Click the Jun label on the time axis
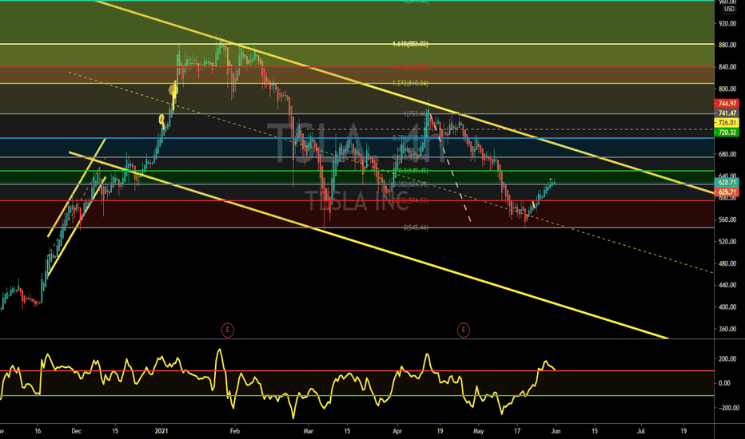The height and width of the screenshot is (439, 745). click(556, 431)
